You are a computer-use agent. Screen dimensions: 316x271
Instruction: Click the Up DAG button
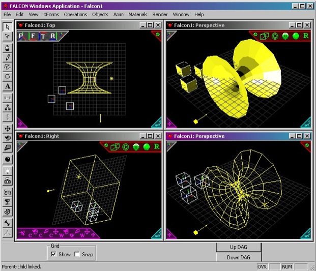pyautogui.click(x=239, y=247)
